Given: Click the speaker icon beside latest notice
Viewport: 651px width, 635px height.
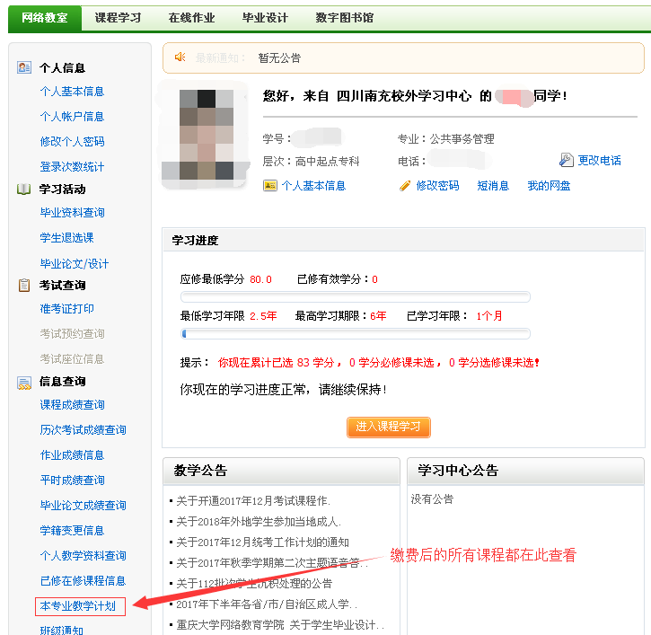Looking at the screenshot, I should point(180,57).
